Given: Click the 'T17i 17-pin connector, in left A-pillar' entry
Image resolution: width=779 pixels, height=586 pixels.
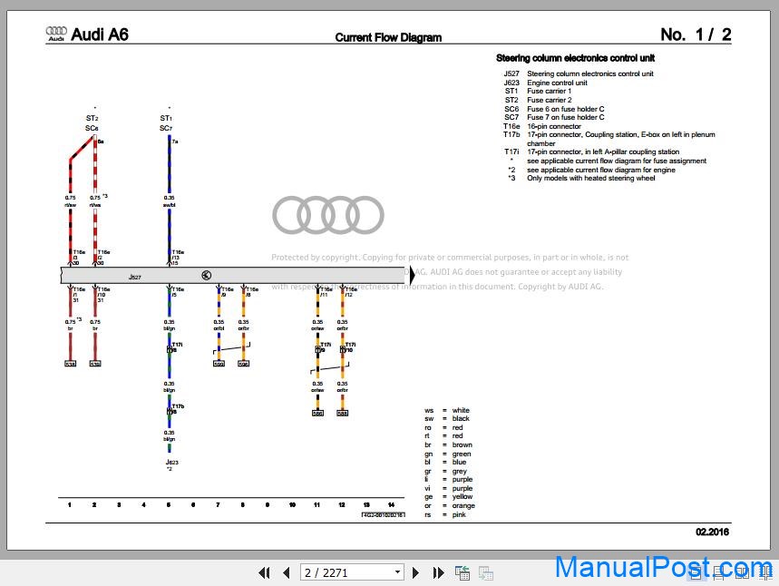Looking at the screenshot, I should click(591, 151).
